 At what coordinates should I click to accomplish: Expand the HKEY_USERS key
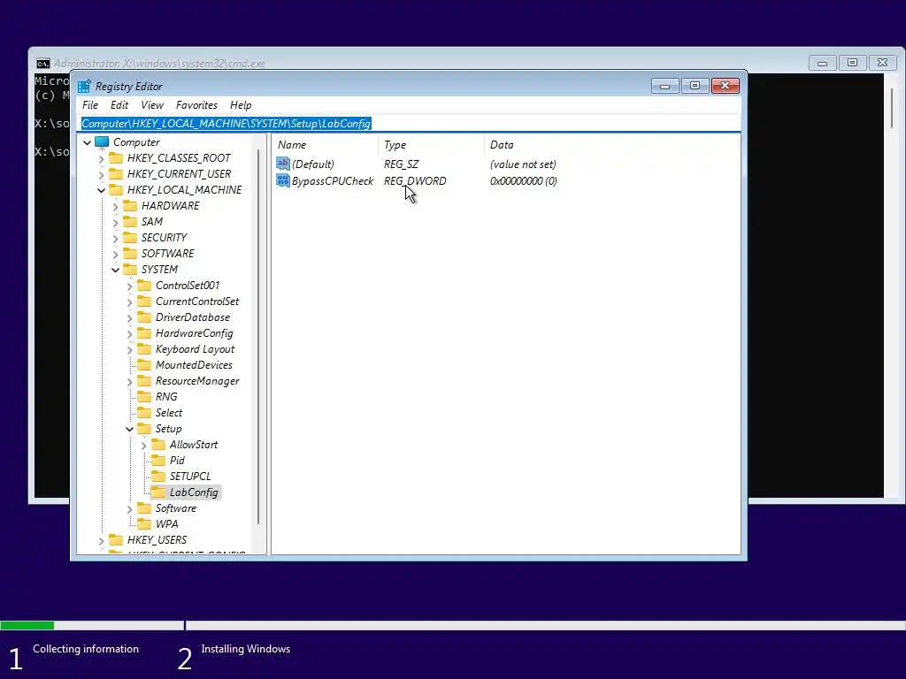point(101,540)
